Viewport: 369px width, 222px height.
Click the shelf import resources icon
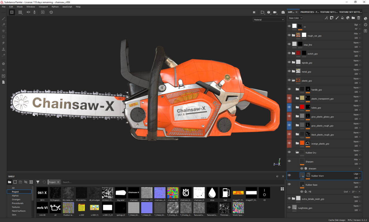(31, 182)
